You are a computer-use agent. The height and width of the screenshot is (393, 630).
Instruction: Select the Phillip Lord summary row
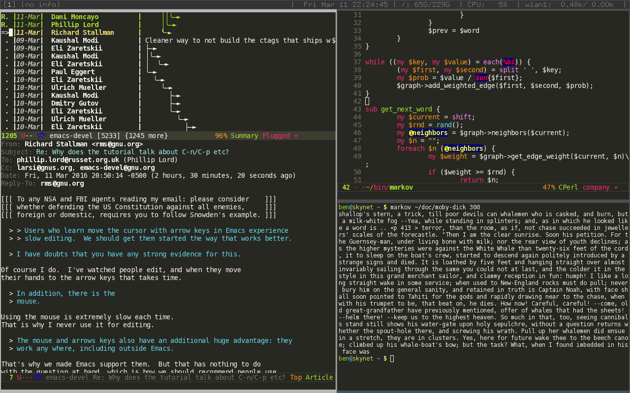[x=168, y=25]
